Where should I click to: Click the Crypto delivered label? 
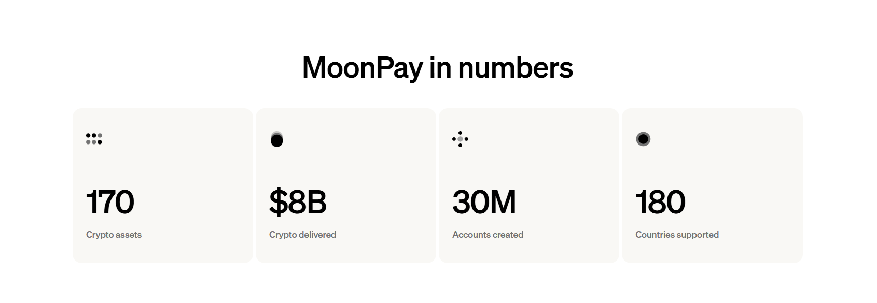(302, 235)
